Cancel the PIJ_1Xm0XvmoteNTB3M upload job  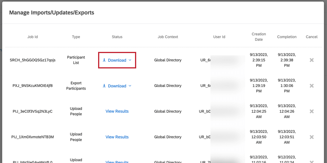(312, 137)
